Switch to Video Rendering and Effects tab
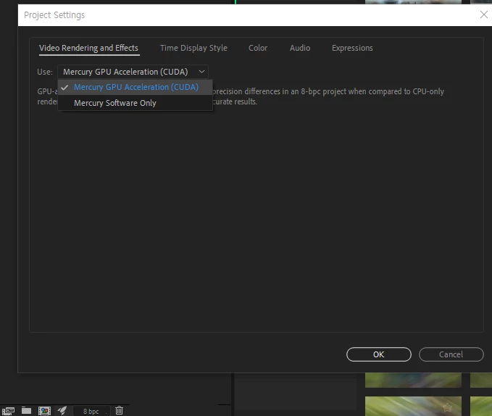The image size is (492, 416). click(88, 48)
